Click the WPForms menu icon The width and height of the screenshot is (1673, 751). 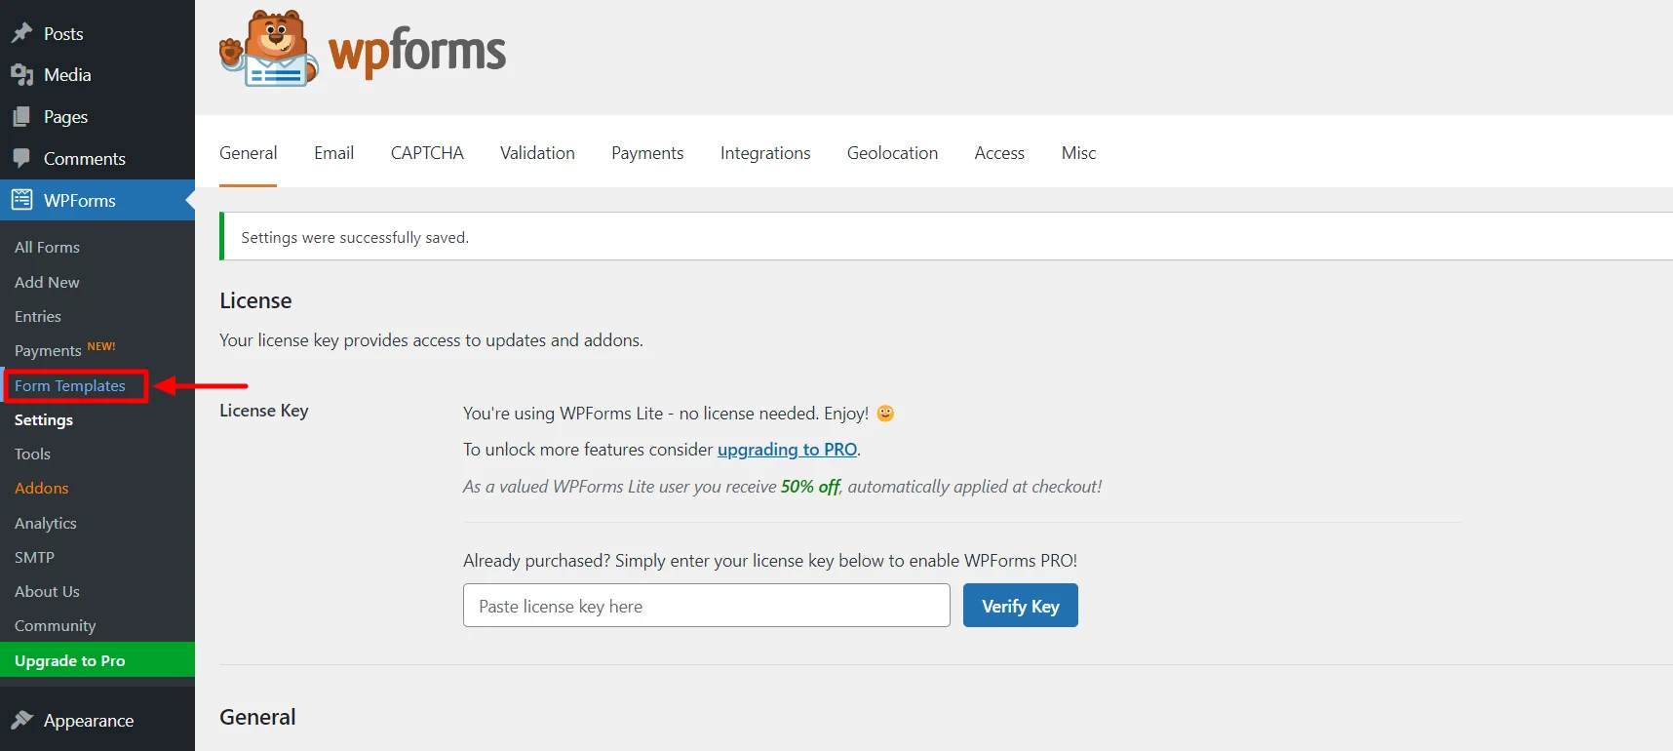[21, 200]
